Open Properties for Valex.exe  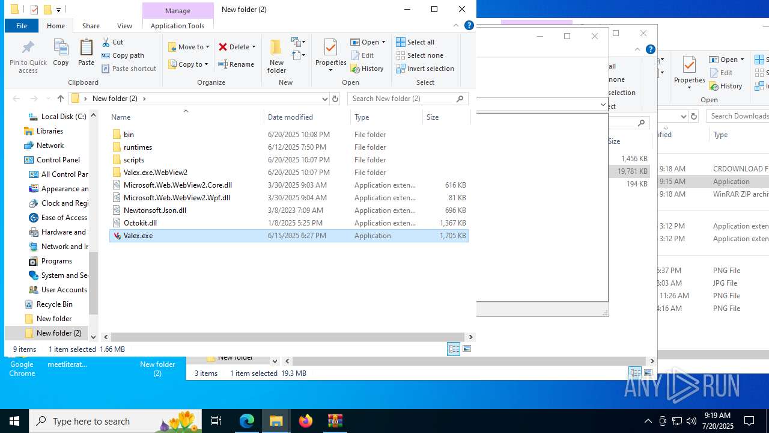tap(330, 55)
